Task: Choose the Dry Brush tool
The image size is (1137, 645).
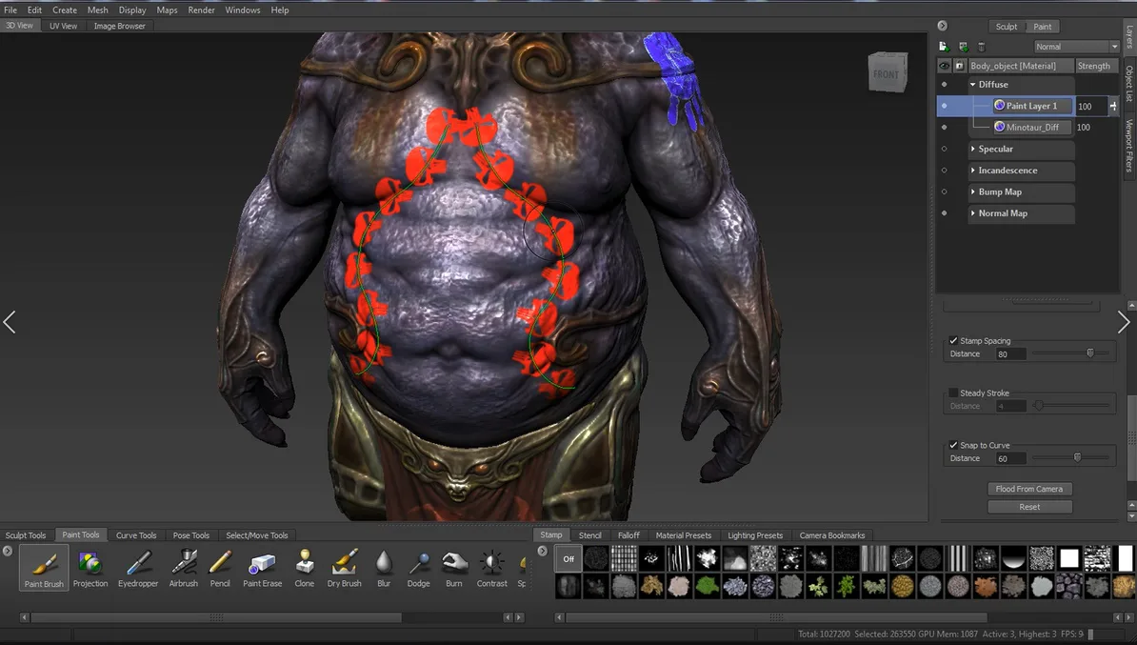Action: [345, 568]
